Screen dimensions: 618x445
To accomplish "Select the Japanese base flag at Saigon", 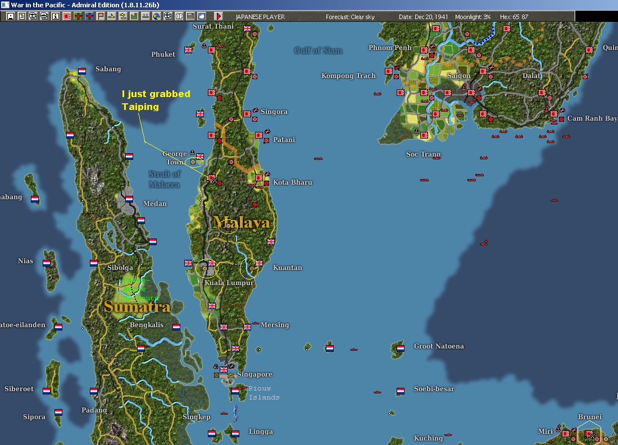I will click(471, 93).
